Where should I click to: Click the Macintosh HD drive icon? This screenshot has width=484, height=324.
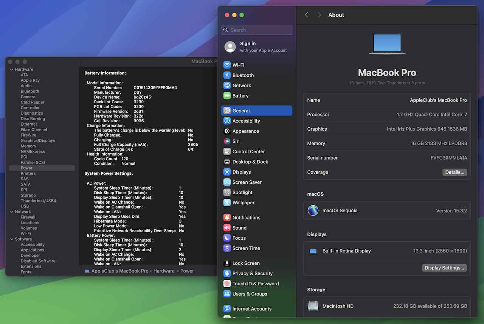coord(313,306)
